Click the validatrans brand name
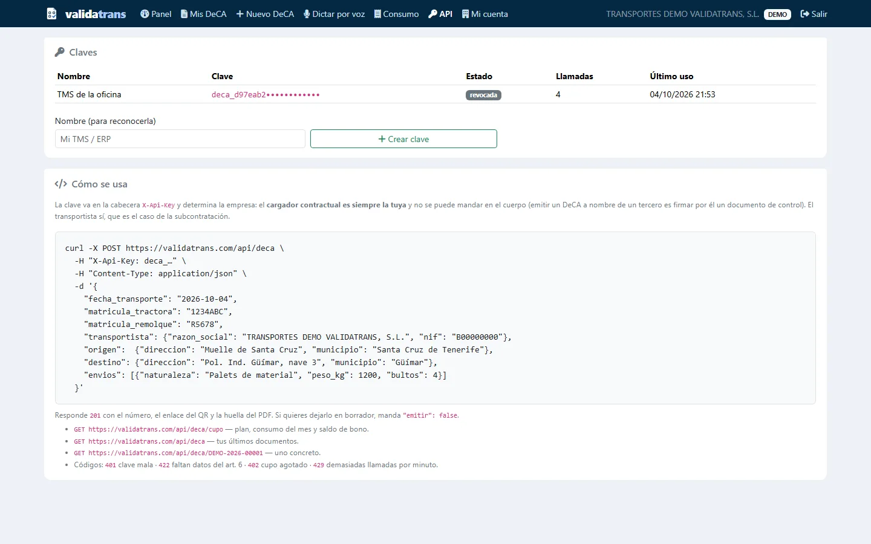Screen dimensions: 871x544 (96, 14)
